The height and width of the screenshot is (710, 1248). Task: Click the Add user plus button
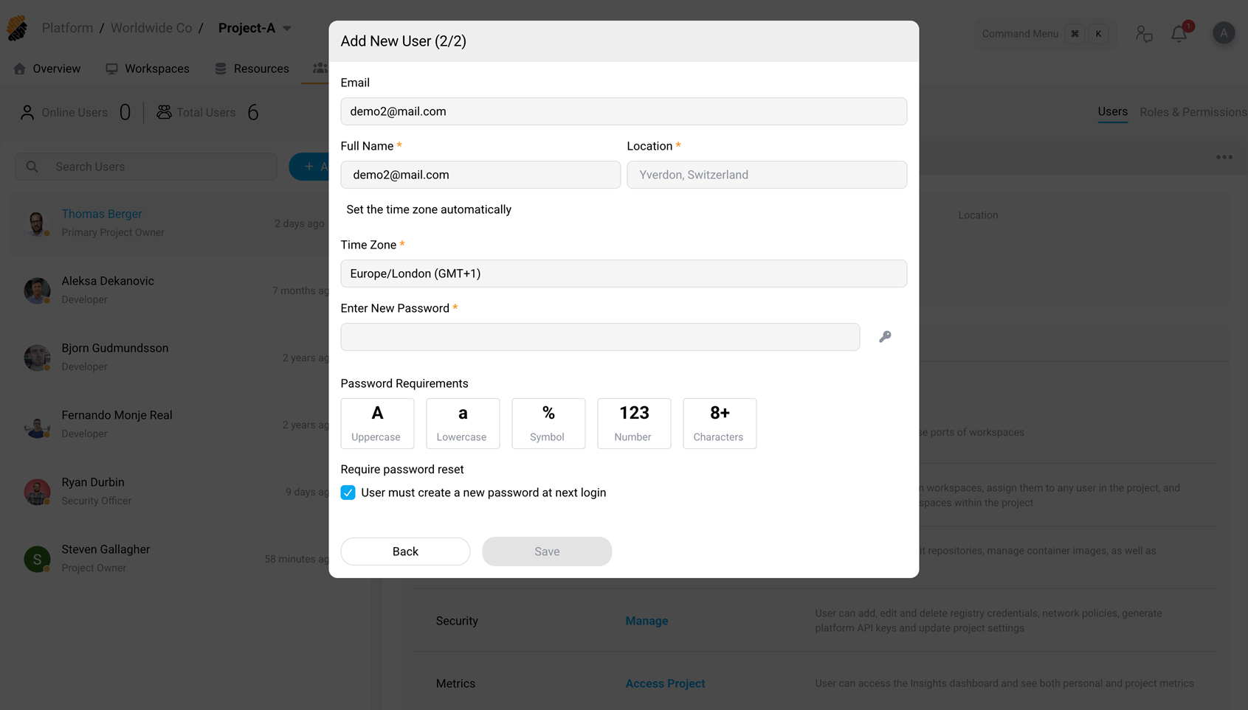tap(309, 167)
